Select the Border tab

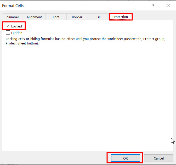click(77, 17)
